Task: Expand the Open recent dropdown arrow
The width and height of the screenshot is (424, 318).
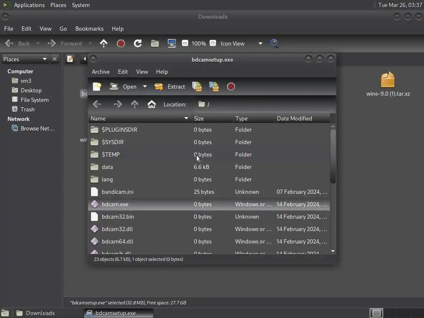Action: (145, 87)
